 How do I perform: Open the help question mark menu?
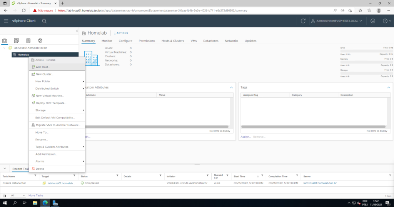387,21
